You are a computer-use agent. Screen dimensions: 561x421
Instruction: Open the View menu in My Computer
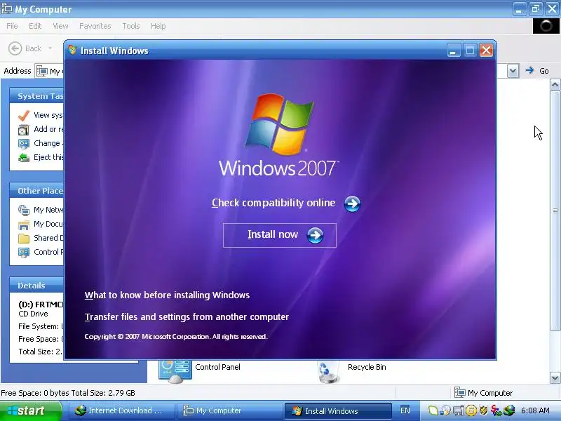pyautogui.click(x=60, y=26)
